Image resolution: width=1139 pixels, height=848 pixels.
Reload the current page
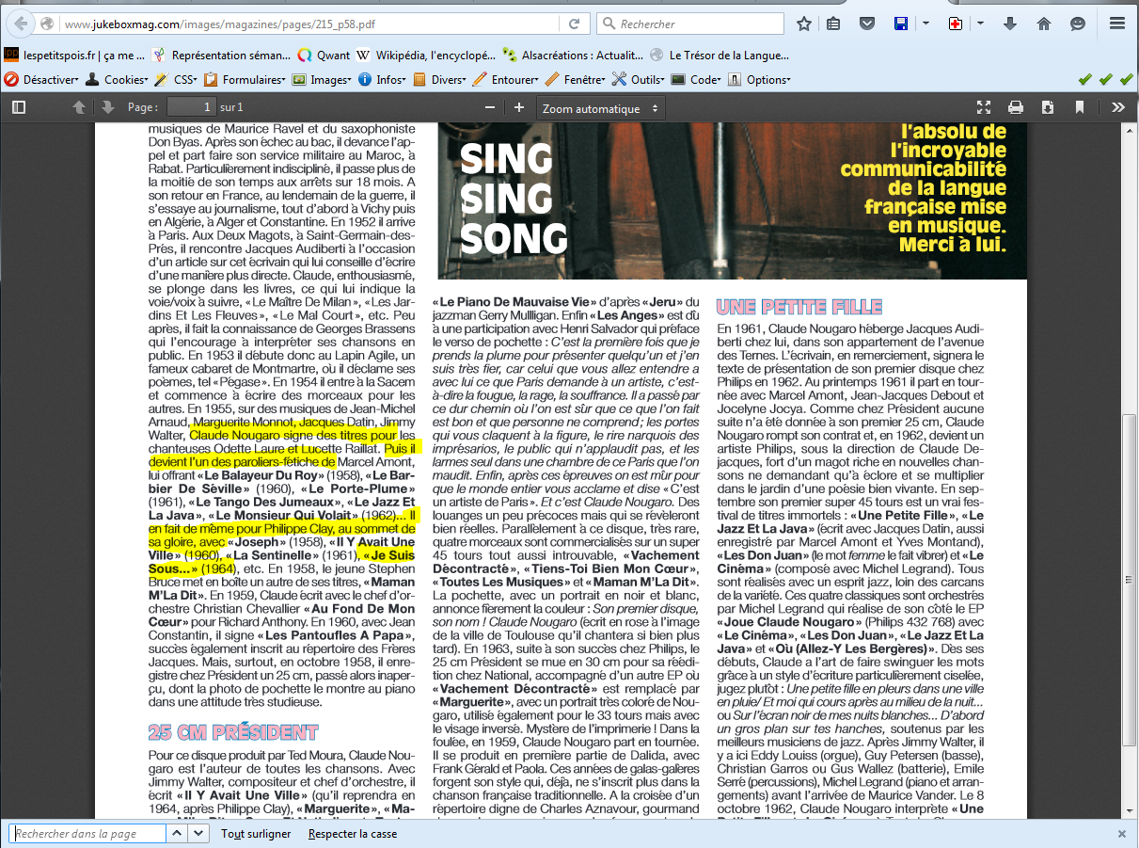pyautogui.click(x=574, y=24)
